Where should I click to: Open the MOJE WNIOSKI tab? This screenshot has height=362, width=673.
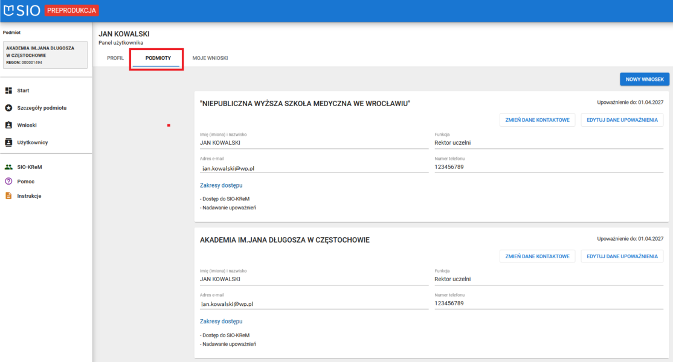[210, 58]
